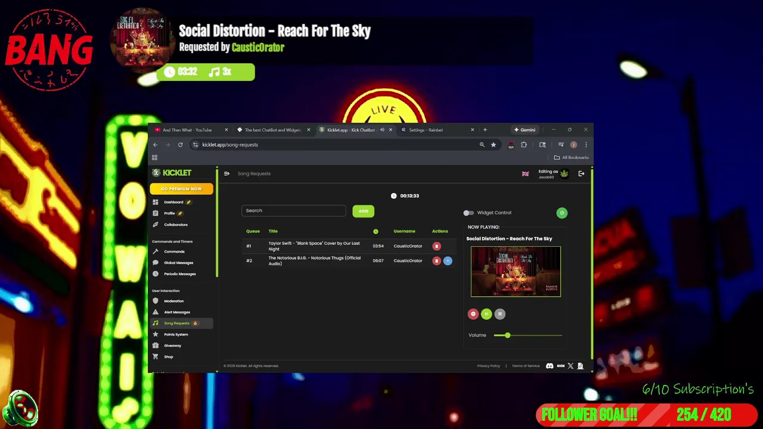Open Global Messages in sidebar

(x=178, y=263)
